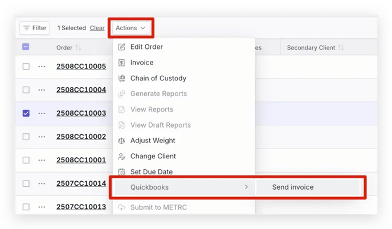
Task: Click the Clear selection link
Action: coord(97,28)
